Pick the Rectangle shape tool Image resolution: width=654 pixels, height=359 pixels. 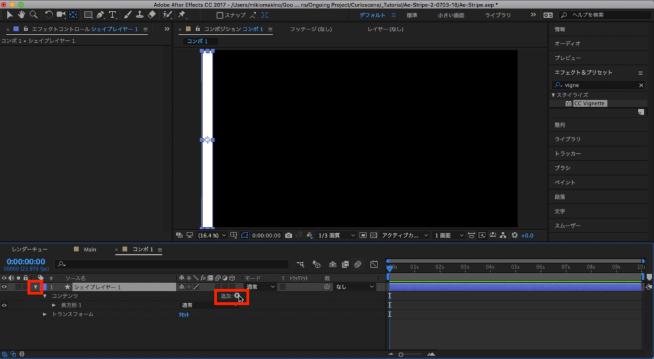pos(88,15)
